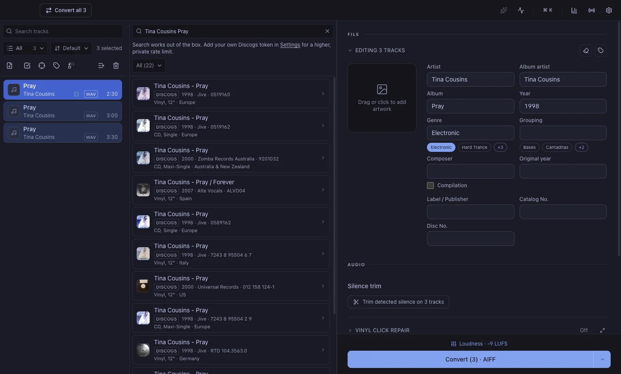Click the check circle badge on the 2:30 track
The width and height of the screenshot is (621, 374).
[x=76, y=94]
